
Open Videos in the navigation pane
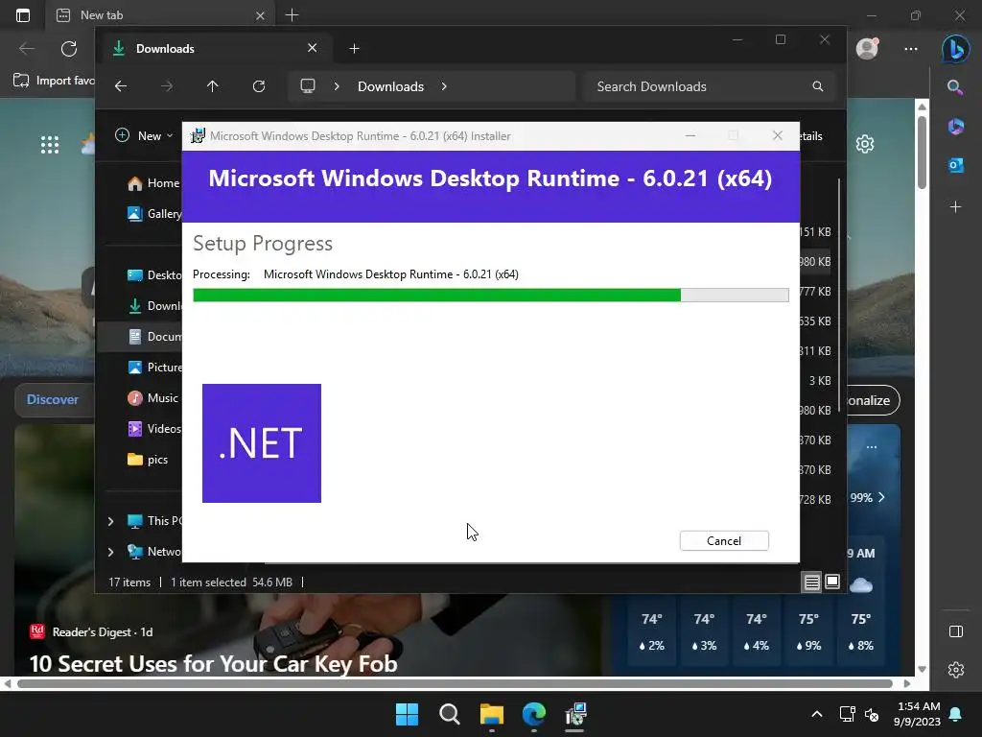154,429
